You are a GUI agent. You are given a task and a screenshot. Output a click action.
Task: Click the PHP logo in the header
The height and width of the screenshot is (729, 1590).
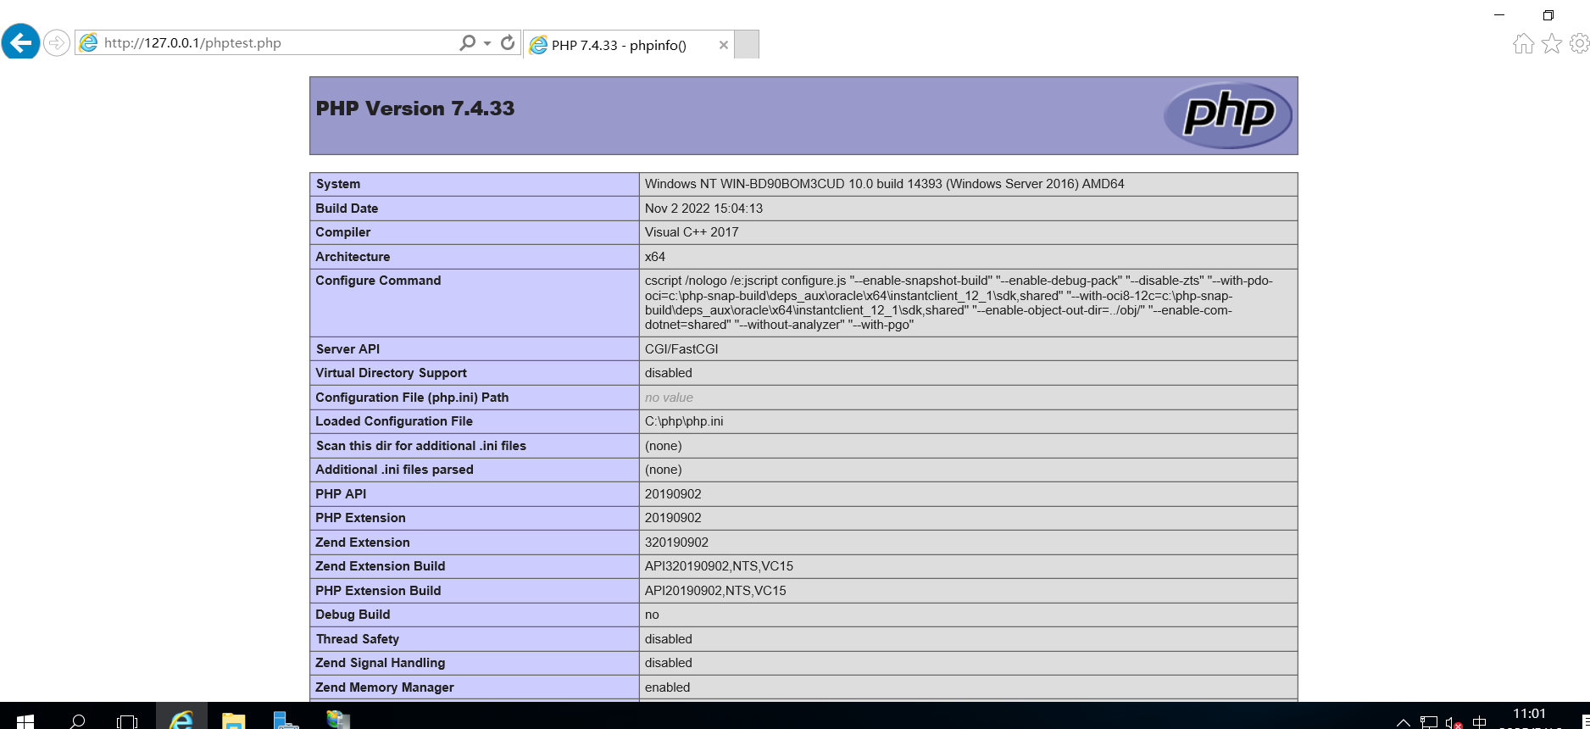coord(1228,115)
